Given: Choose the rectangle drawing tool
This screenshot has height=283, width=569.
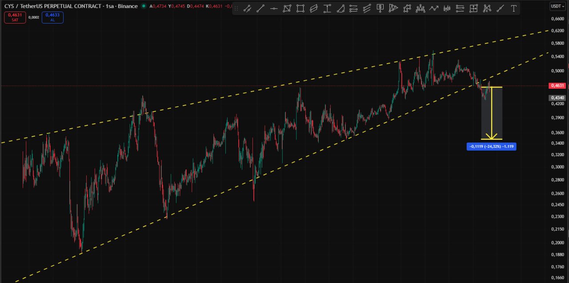Looking at the screenshot, I should [x=301, y=8].
